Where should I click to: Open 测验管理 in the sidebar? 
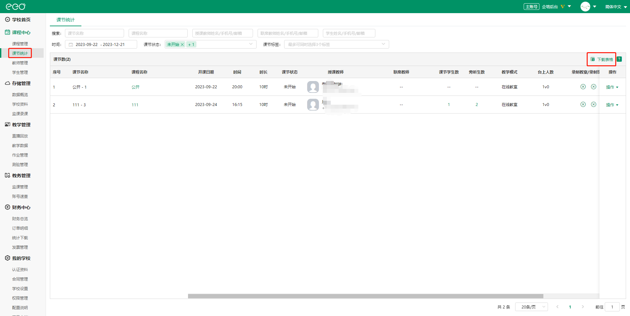(20, 164)
